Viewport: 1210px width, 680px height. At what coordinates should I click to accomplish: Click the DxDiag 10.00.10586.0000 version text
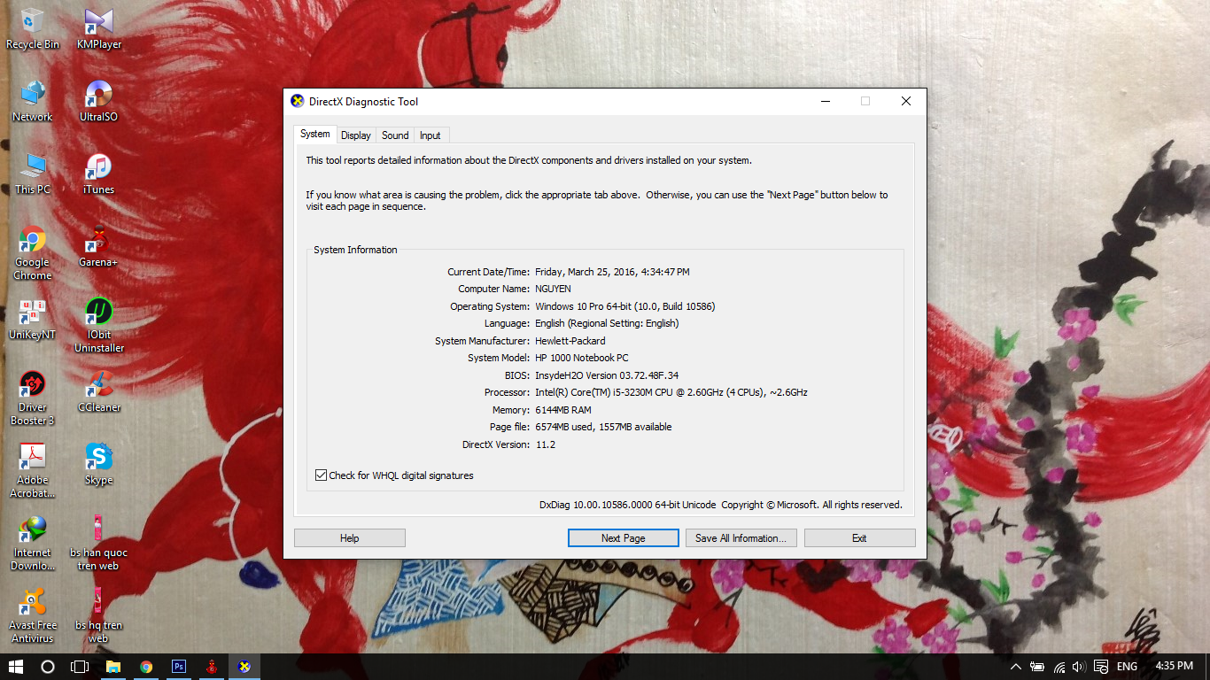[627, 505]
